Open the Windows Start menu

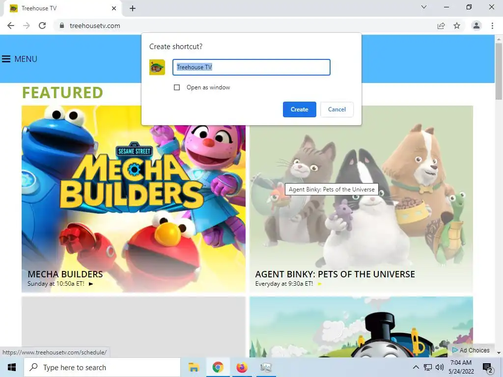coord(12,367)
